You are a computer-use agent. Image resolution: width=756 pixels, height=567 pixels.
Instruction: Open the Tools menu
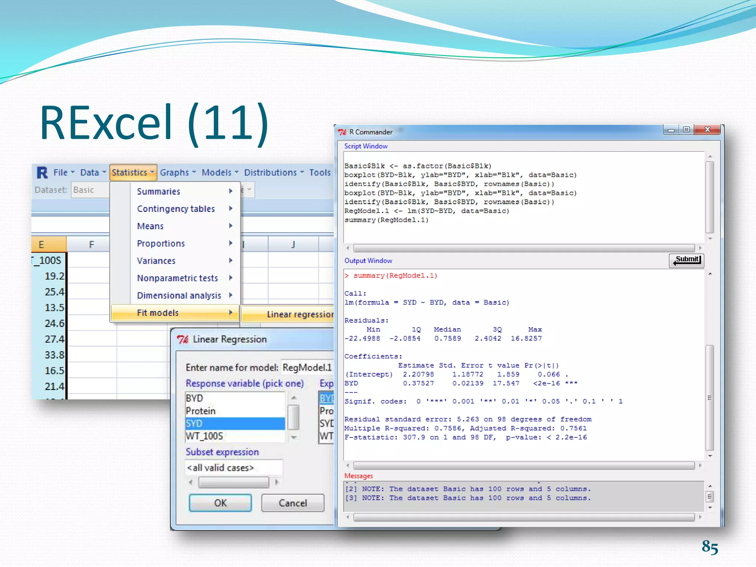tap(320, 172)
